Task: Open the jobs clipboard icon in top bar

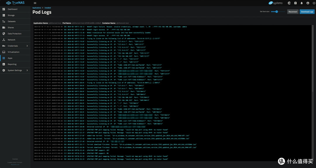Action: pos(296,3)
